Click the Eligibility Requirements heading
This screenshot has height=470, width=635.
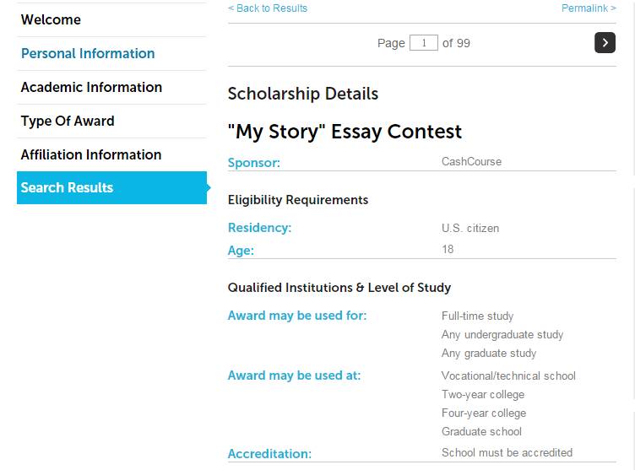(298, 200)
